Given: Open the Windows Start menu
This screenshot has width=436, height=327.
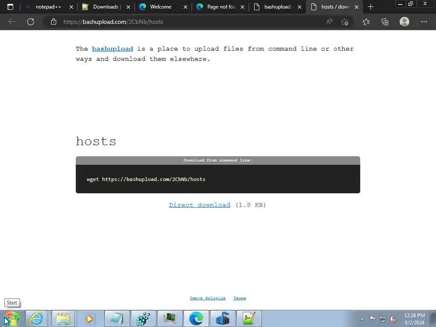Looking at the screenshot, I should point(11,318).
